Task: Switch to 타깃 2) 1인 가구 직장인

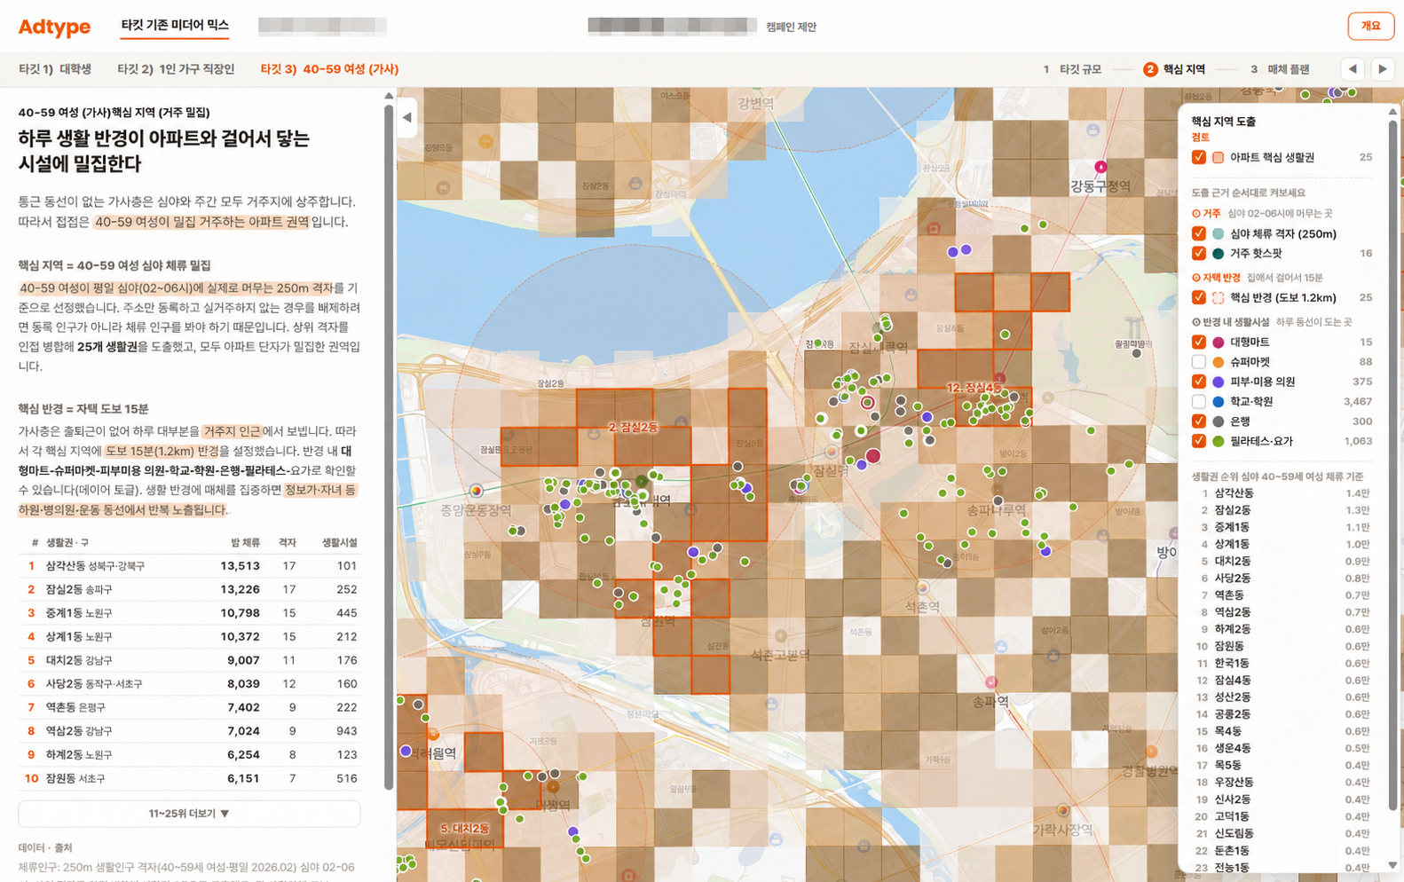Action: pyautogui.click(x=176, y=69)
